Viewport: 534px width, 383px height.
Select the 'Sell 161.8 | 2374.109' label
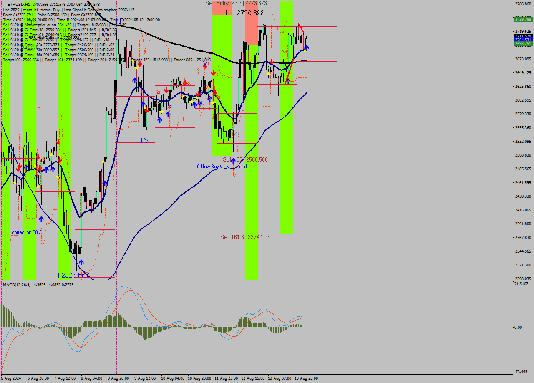[x=245, y=237]
